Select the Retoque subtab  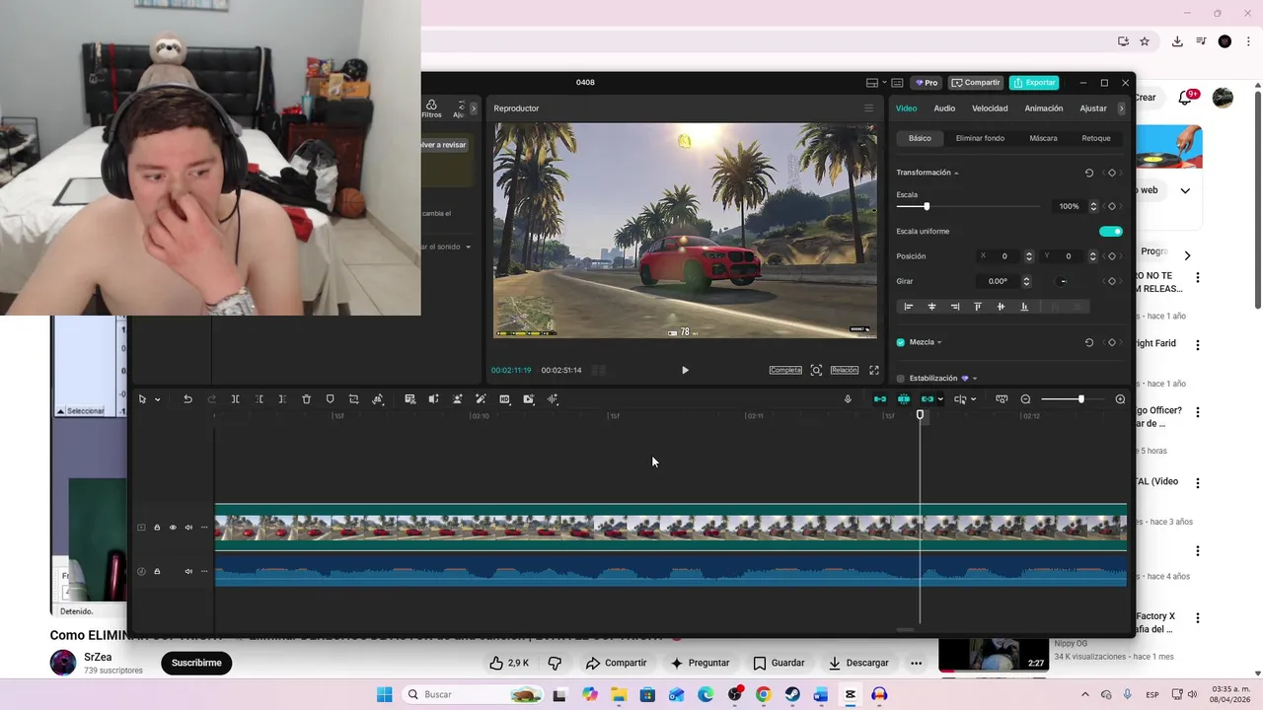[x=1096, y=138]
